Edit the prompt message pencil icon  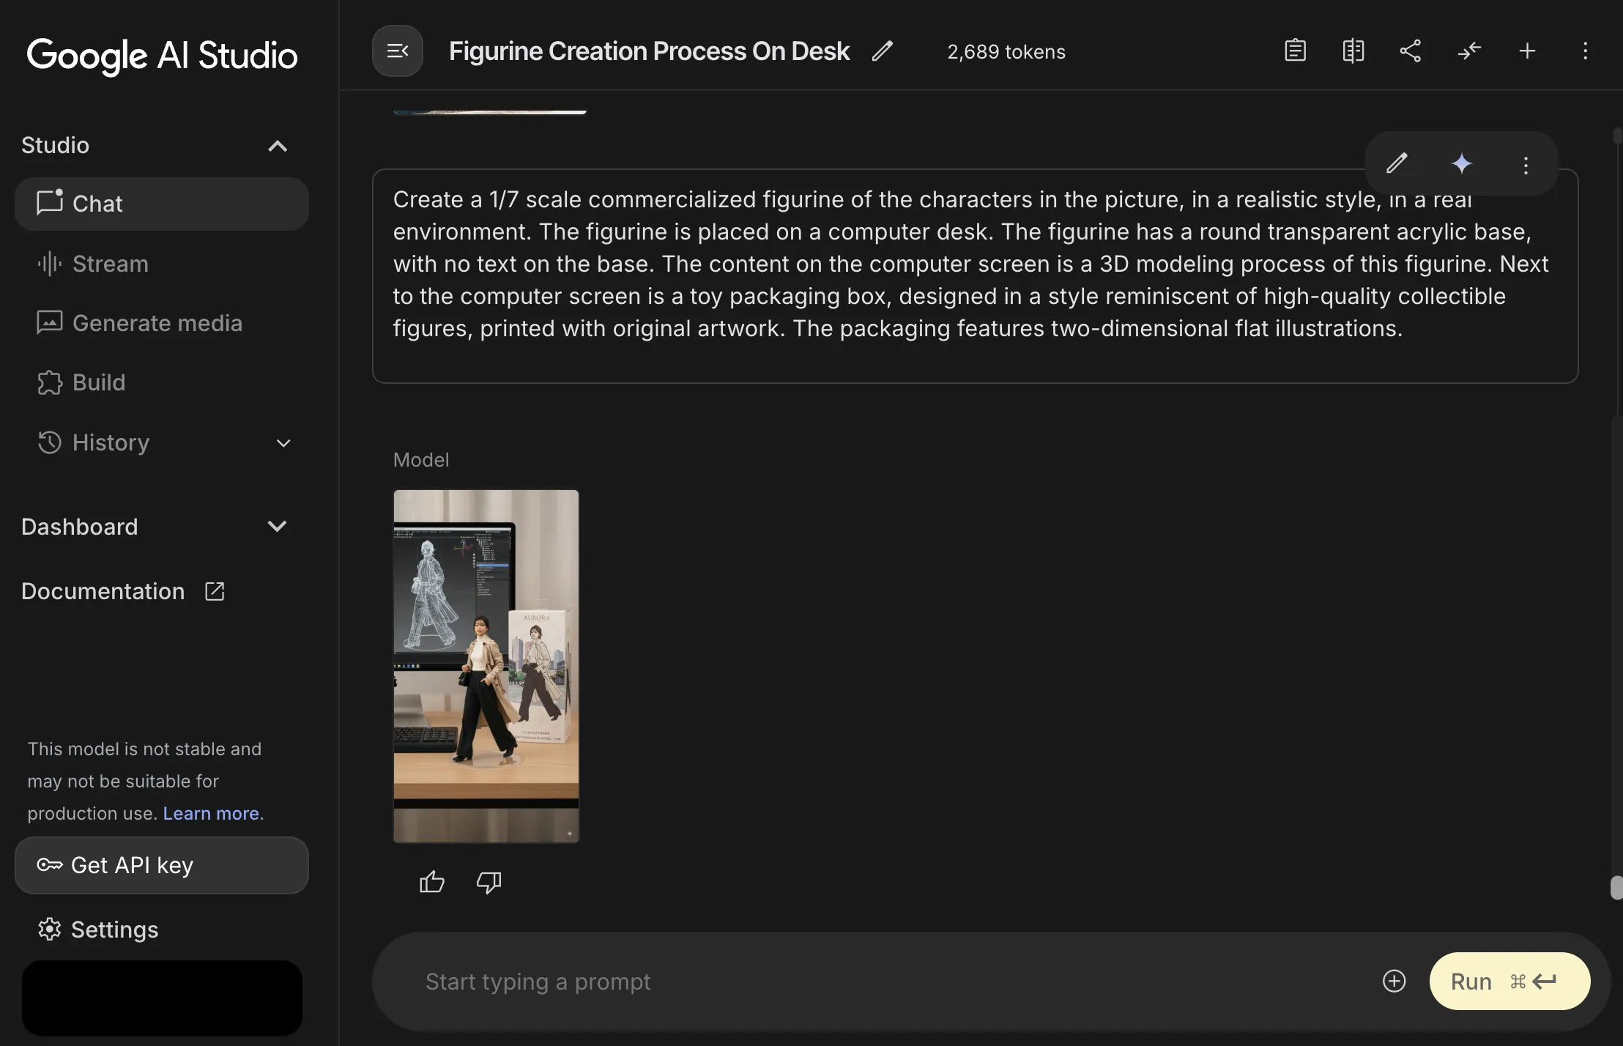coord(1397,163)
